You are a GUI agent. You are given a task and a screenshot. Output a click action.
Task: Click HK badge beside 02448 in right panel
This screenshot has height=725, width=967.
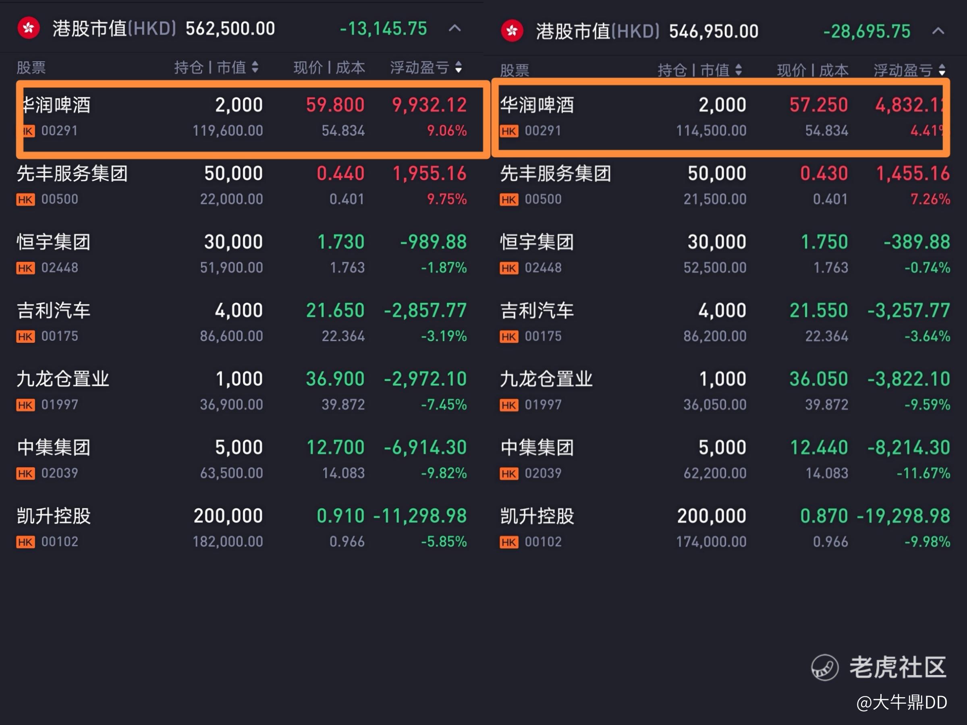pyautogui.click(x=509, y=268)
